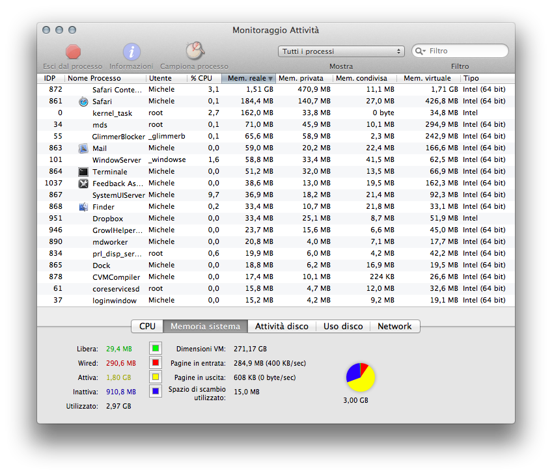The height and width of the screenshot is (475, 552).
Task: Click the 29,4 MB Libera value
Action: (119, 349)
